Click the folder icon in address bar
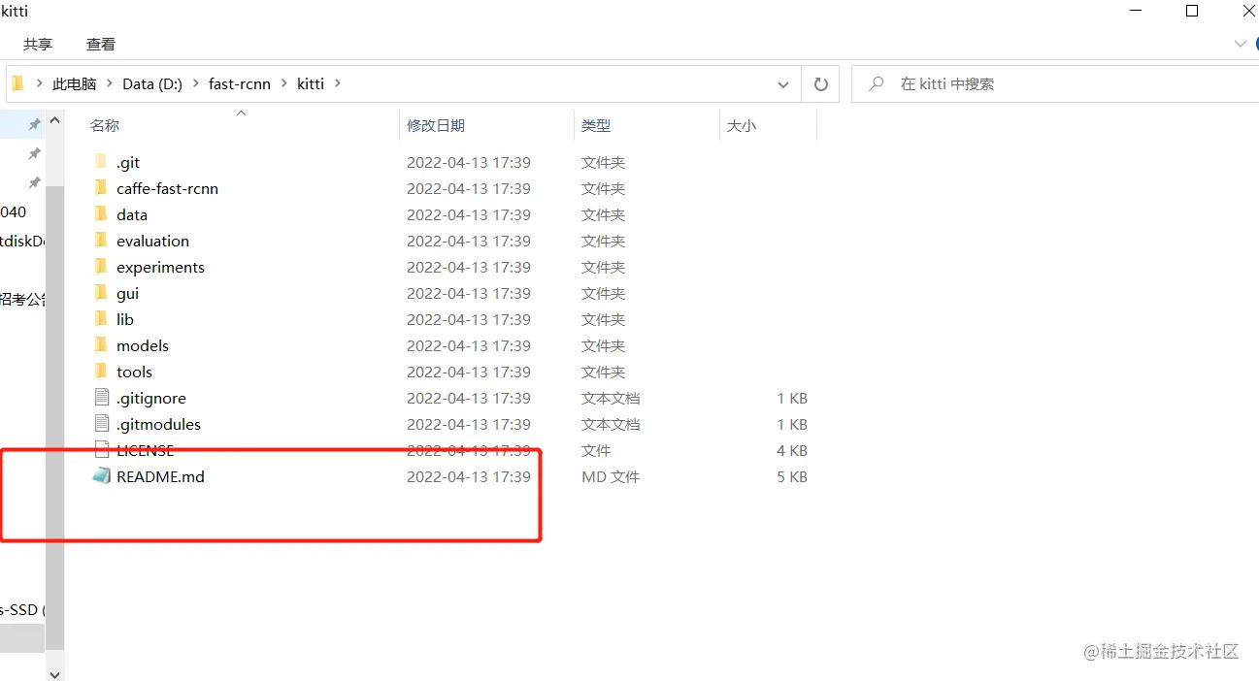 point(17,83)
